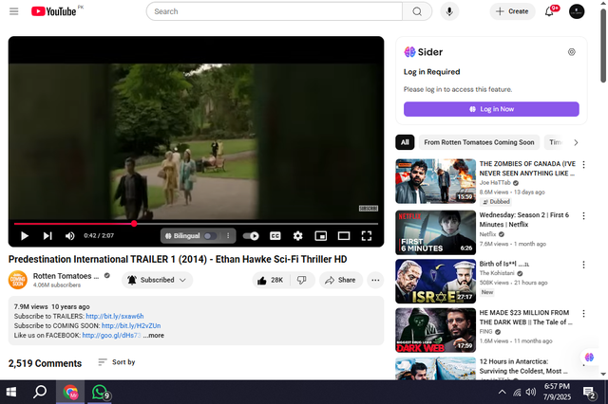This screenshot has width=608, height=404.
Task: Open options menu for Dark Web video
Action: tap(583, 313)
